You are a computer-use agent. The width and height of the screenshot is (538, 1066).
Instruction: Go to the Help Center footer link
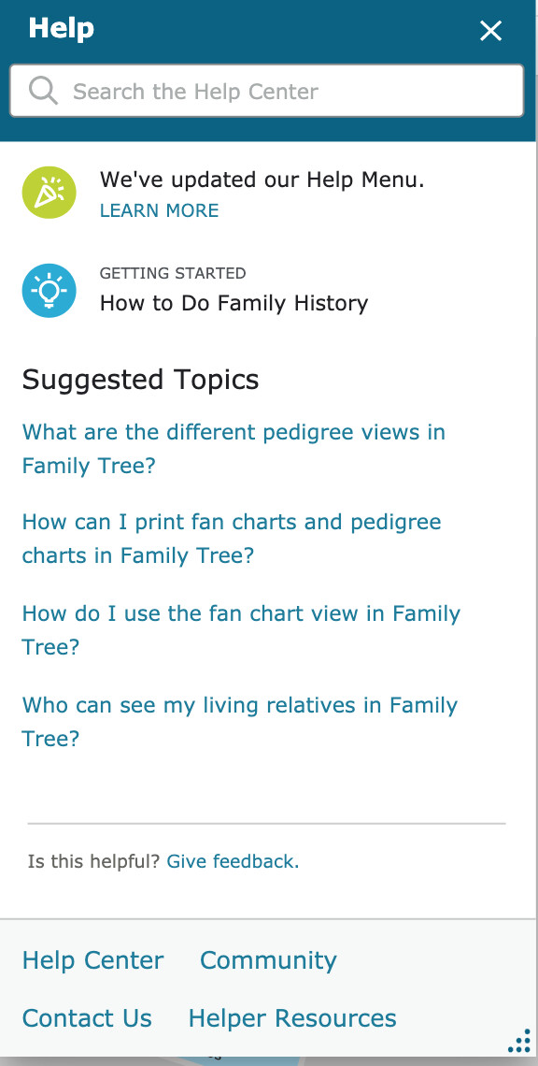tap(93, 960)
